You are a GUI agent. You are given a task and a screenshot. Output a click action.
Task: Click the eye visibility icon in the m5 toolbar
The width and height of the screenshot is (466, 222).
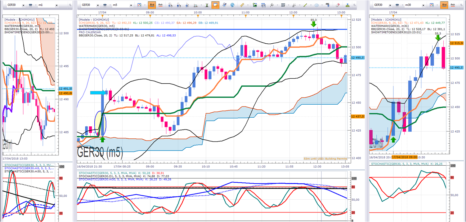click(x=224, y=5)
